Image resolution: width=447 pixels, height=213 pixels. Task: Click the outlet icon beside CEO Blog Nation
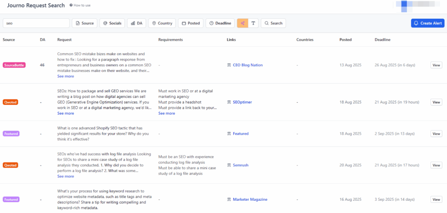click(x=229, y=65)
